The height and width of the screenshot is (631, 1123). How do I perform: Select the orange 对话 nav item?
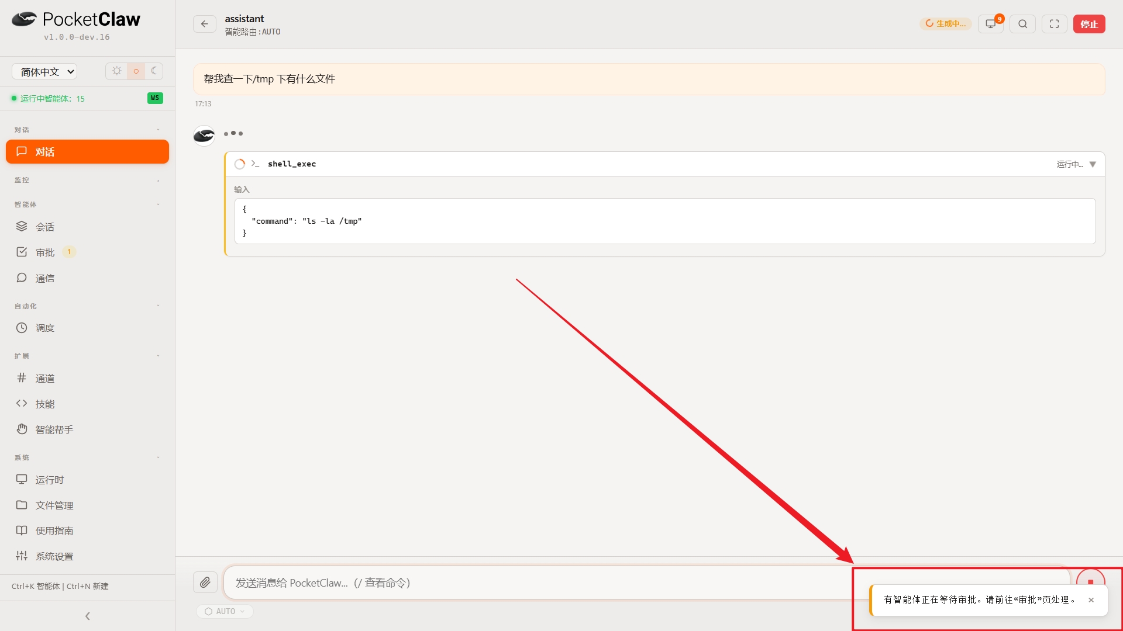(87, 151)
